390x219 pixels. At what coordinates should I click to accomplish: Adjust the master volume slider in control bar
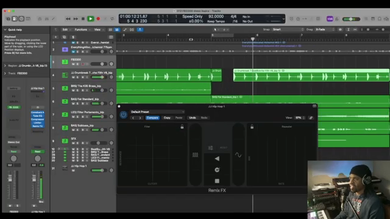pos(351,19)
